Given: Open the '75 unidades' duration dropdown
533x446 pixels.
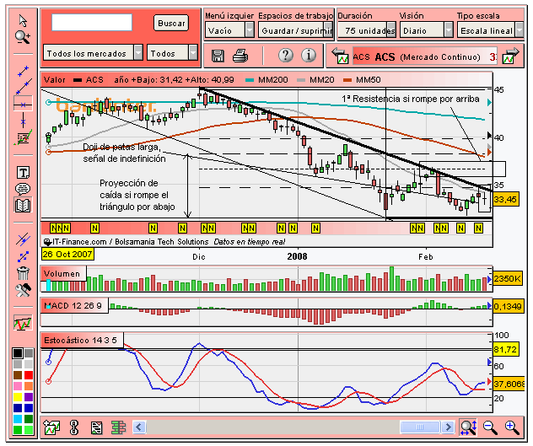Looking at the screenshot, I should coord(367,30).
